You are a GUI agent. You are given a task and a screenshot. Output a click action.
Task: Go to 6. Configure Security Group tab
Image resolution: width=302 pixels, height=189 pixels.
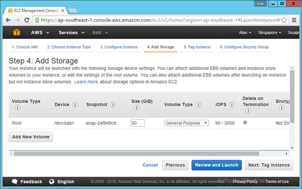(244, 47)
